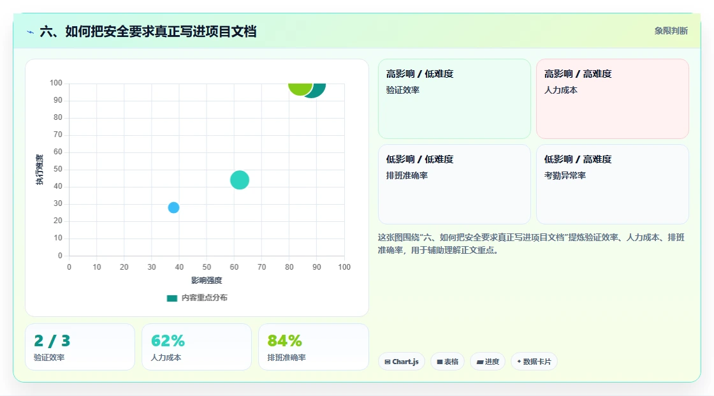Click the 人力成本 text in the pink quadrant card
The width and height of the screenshot is (714, 396).
pyautogui.click(x=560, y=90)
